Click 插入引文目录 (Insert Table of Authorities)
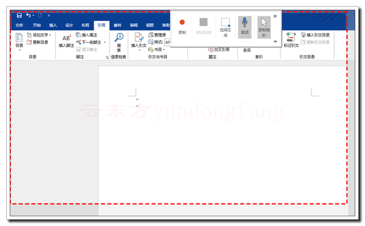This screenshot has width=365, height=226. pos(315,35)
